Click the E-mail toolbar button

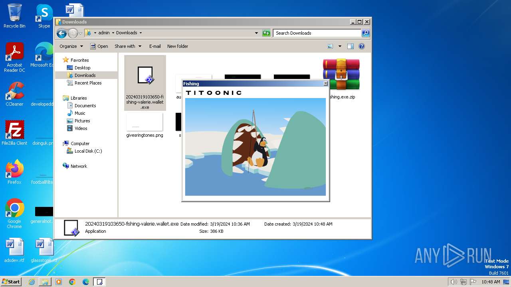tap(155, 46)
